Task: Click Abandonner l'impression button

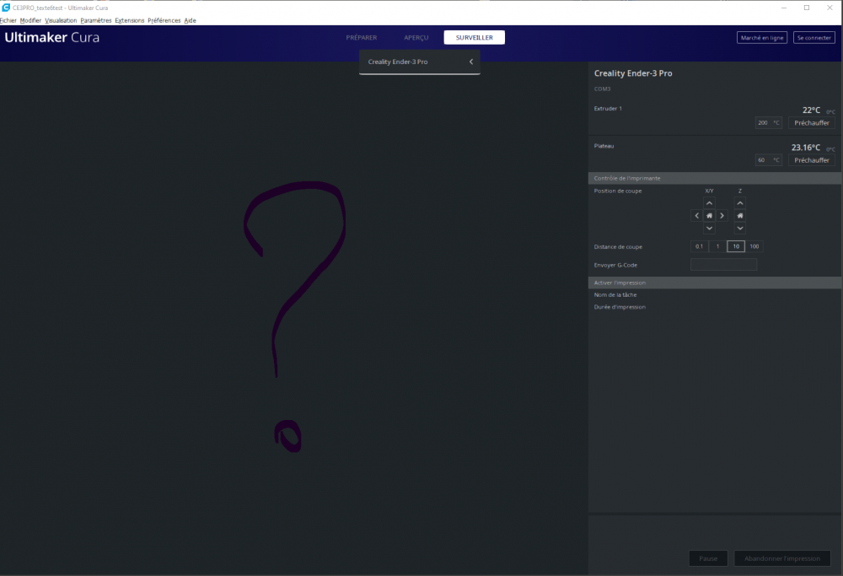Action: coord(782,558)
